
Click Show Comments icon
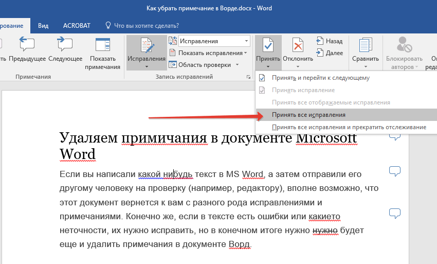tap(103, 46)
